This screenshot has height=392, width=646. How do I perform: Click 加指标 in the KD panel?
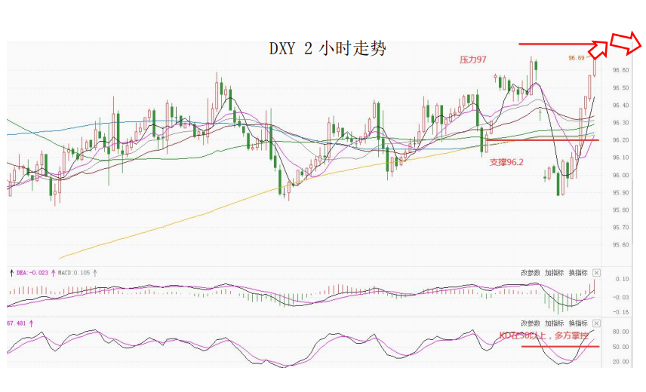[555, 323]
